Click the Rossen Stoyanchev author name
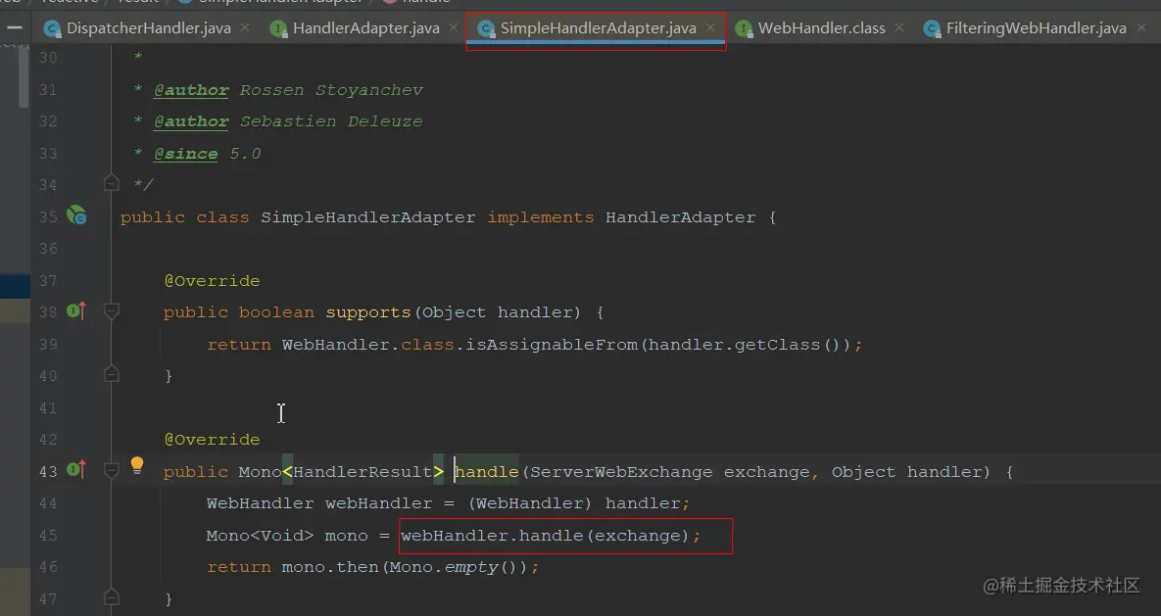 331,90
